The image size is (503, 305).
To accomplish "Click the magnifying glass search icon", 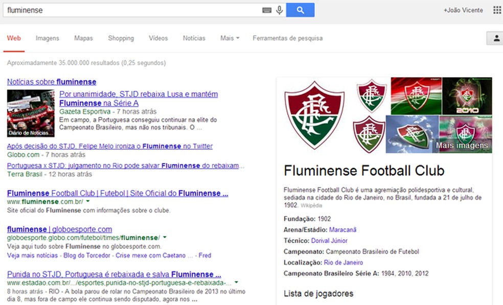I will tap(300, 10).
